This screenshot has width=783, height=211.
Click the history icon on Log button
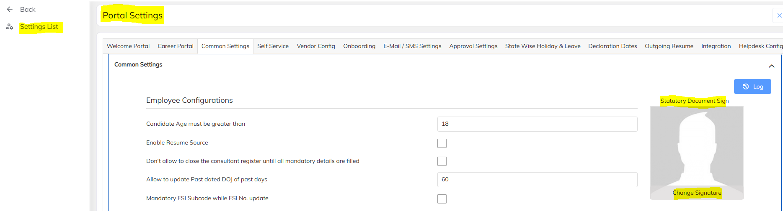(x=746, y=86)
